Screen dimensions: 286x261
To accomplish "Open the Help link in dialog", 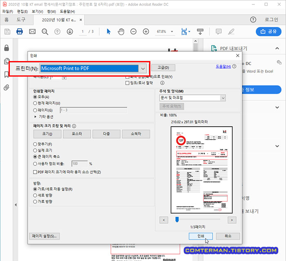I will click(223, 66).
